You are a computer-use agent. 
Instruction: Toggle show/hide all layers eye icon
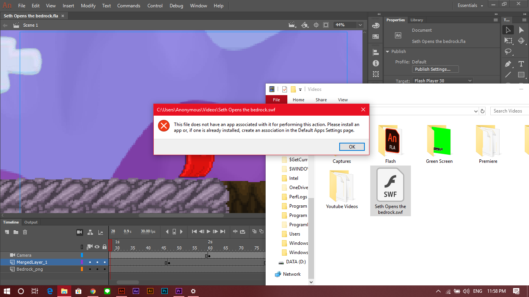97,247
